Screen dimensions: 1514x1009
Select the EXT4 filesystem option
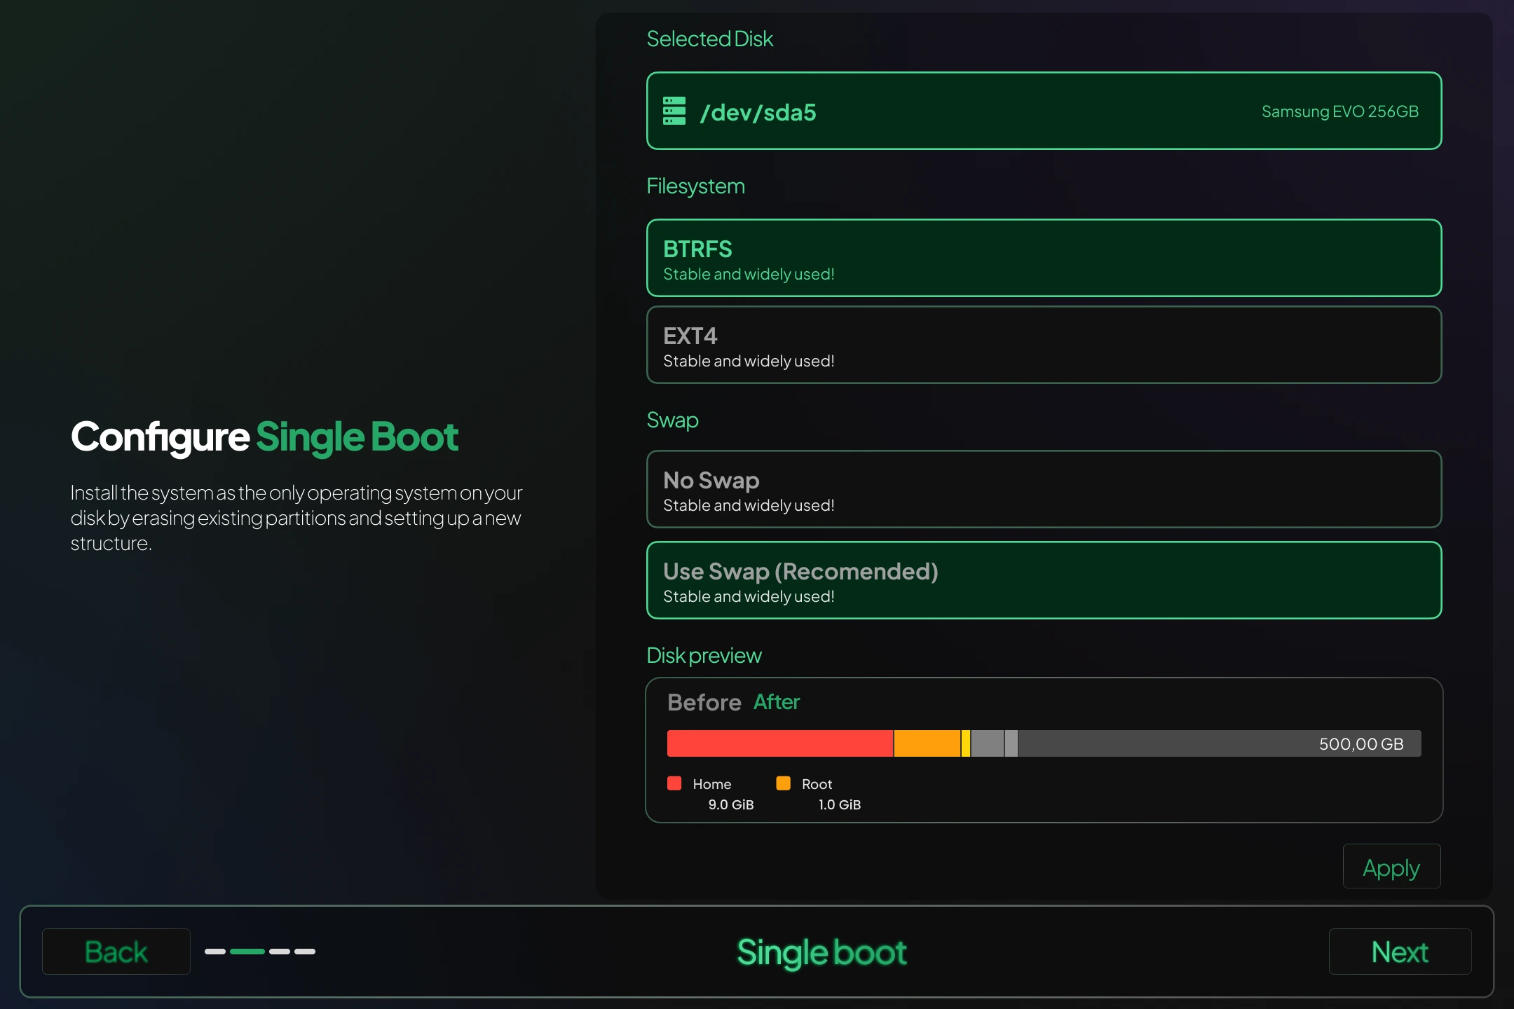1044,345
